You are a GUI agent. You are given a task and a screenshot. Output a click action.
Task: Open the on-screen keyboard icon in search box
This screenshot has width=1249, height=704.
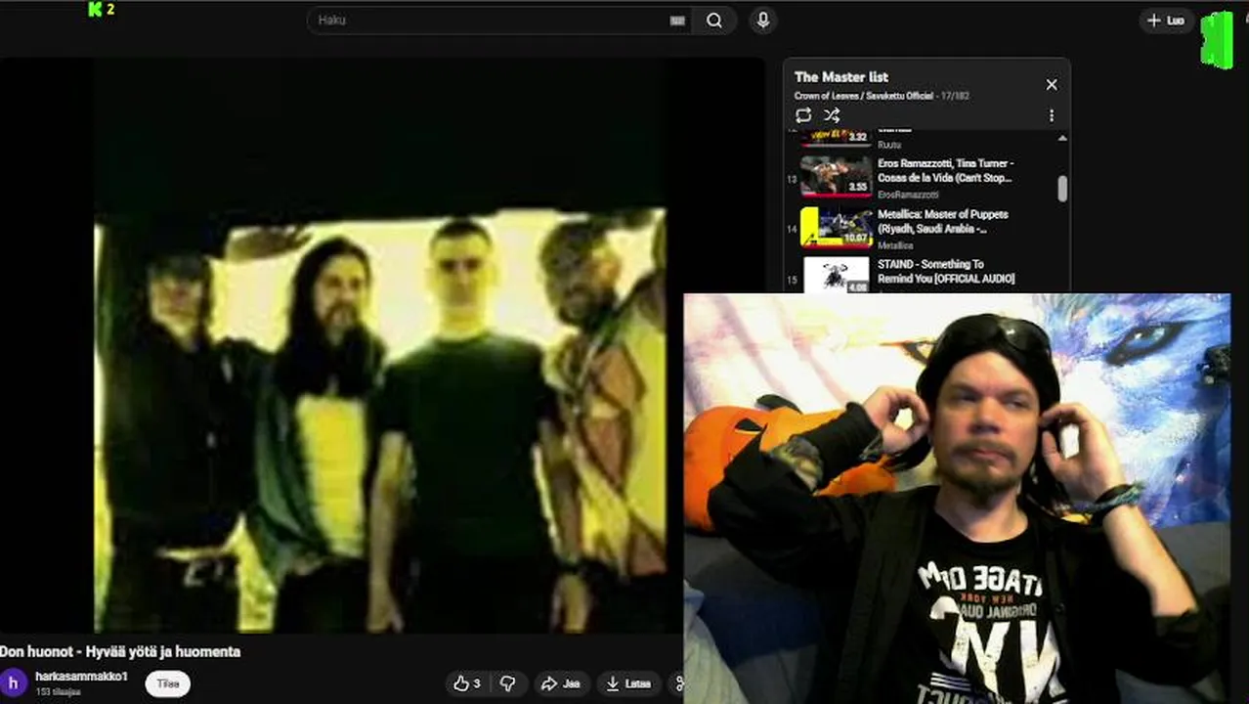pos(677,21)
